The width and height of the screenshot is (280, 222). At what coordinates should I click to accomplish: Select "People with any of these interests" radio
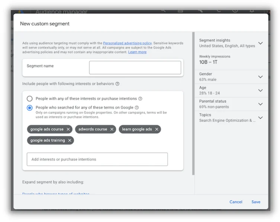(29, 99)
